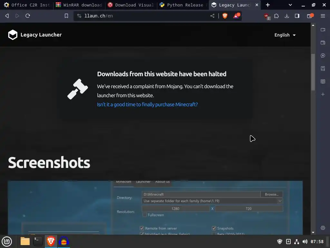Click the page scroll down arrow
Viewport: 330px width, 248px height.
(313, 232)
